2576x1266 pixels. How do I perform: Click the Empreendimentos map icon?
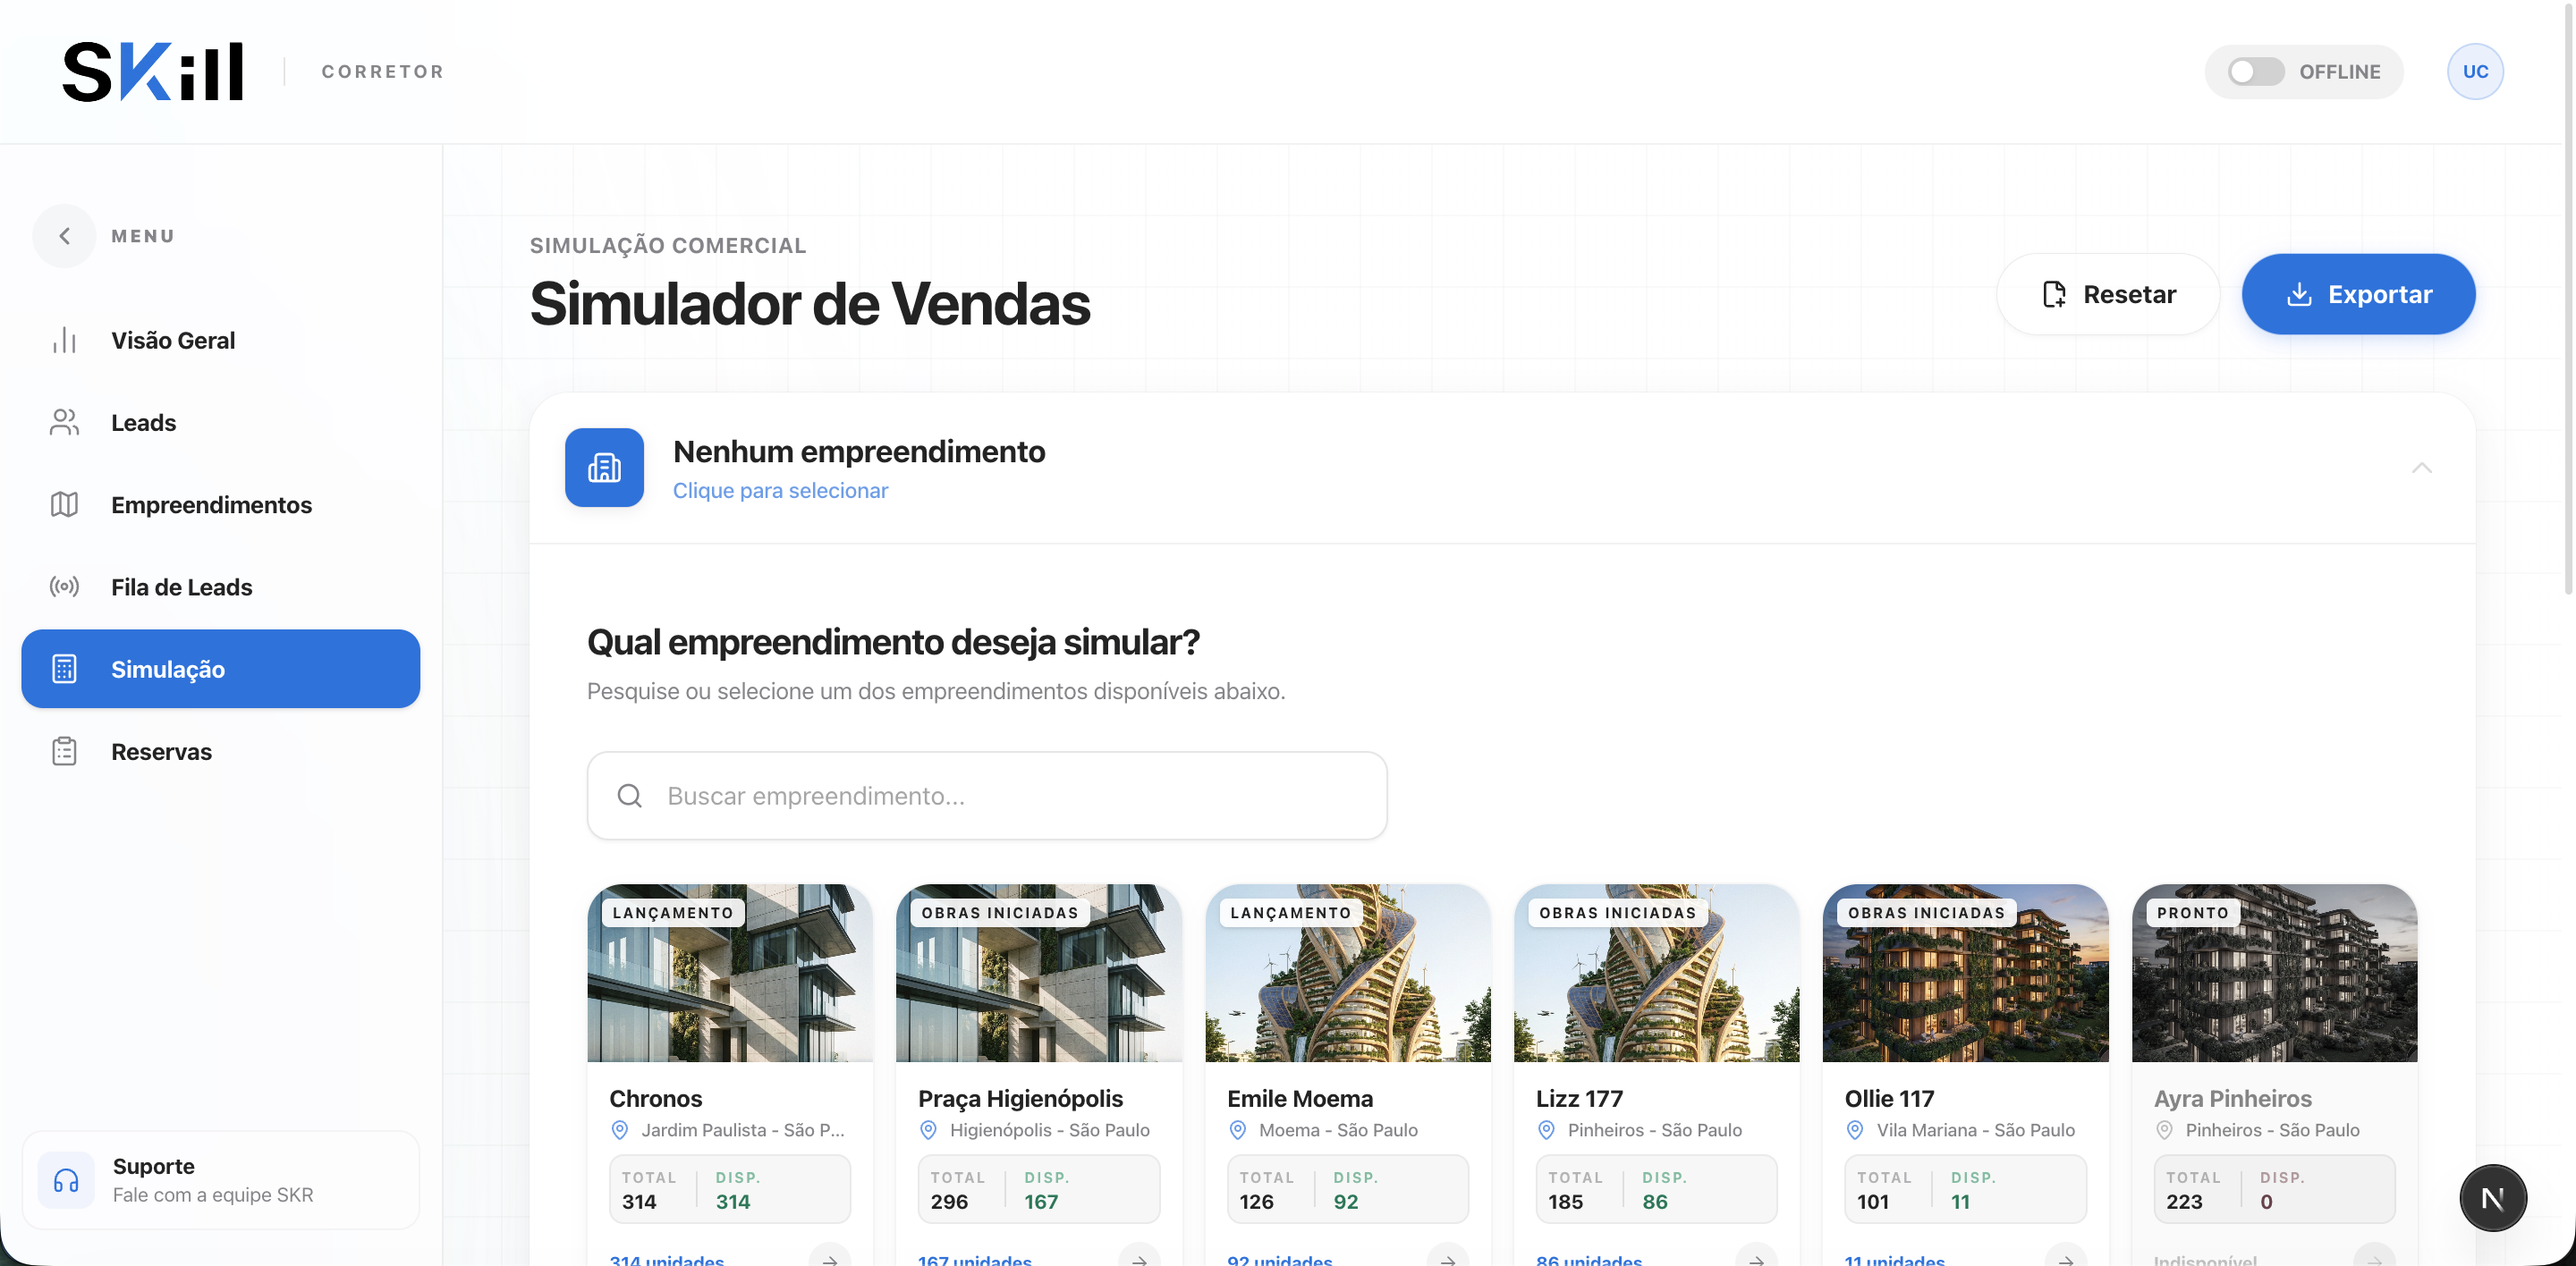[65, 504]
